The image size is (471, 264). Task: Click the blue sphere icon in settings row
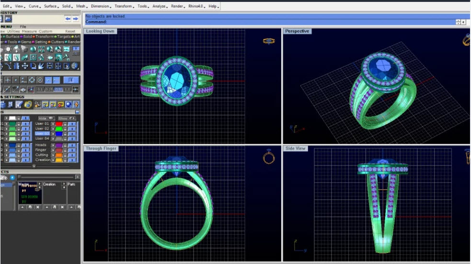68,104
